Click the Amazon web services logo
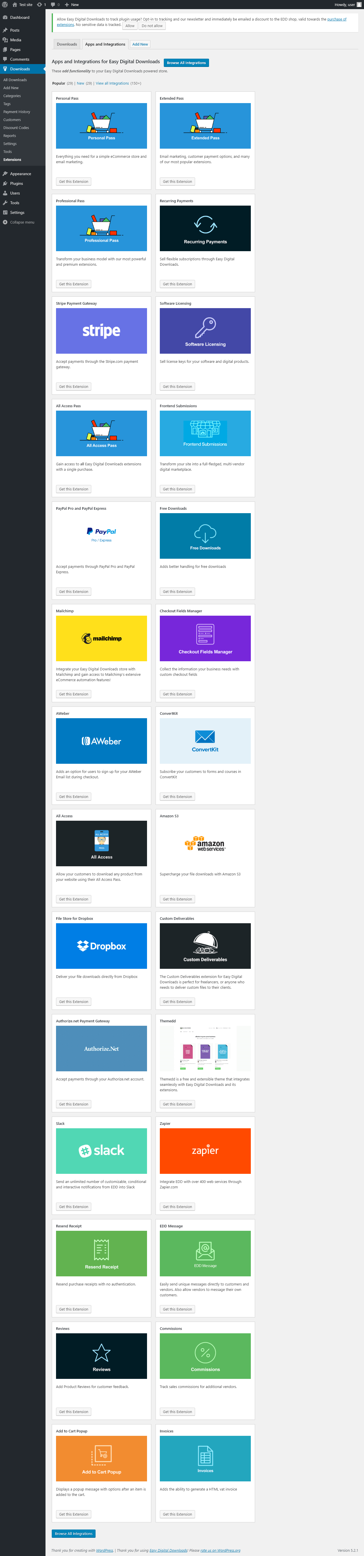Viewport: 364px width, 1556px height. (205, 843)
